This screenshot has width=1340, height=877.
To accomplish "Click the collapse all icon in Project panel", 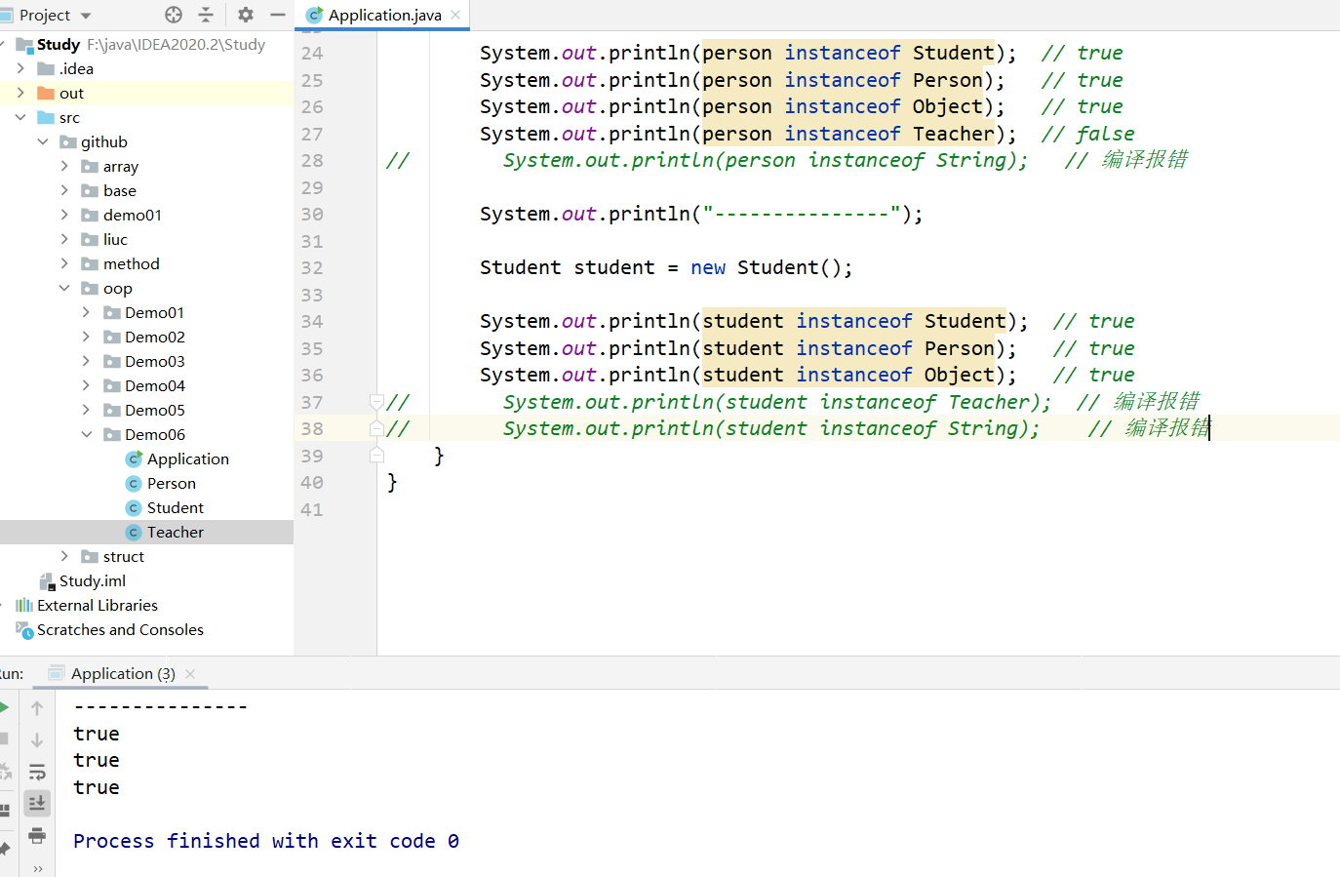I will pyautogui.click(x=206, y=15).
